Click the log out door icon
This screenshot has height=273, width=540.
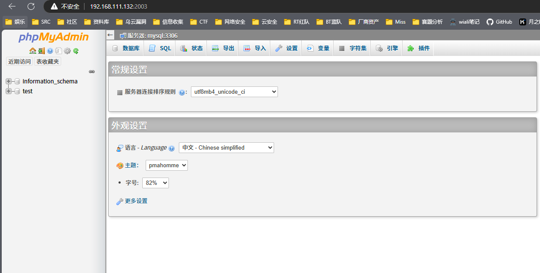[x=41, y=51]
